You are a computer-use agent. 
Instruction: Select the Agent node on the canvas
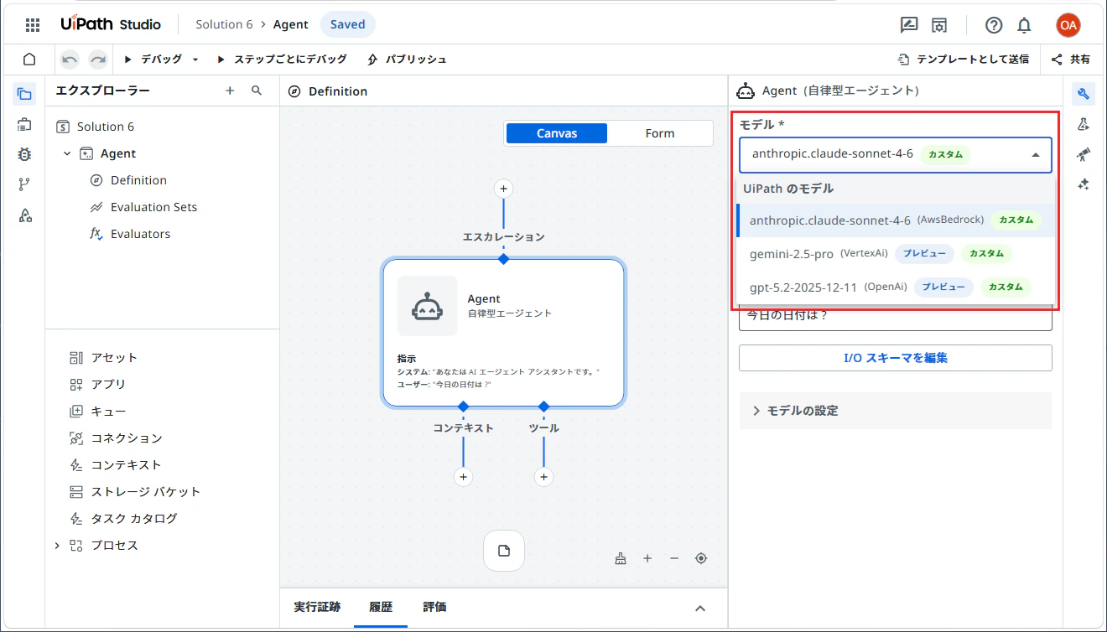(503, 333)
